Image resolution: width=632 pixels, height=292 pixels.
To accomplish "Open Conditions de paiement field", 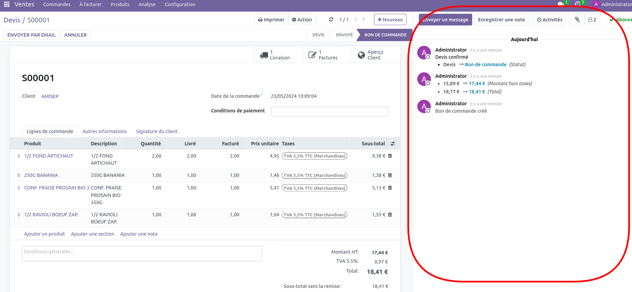I will click(x=329, y=111).
